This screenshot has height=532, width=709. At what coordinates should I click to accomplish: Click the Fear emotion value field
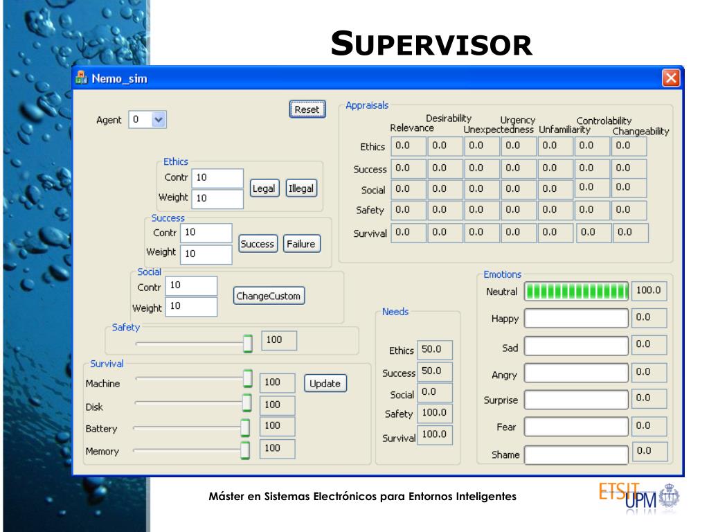coord(649,426)
